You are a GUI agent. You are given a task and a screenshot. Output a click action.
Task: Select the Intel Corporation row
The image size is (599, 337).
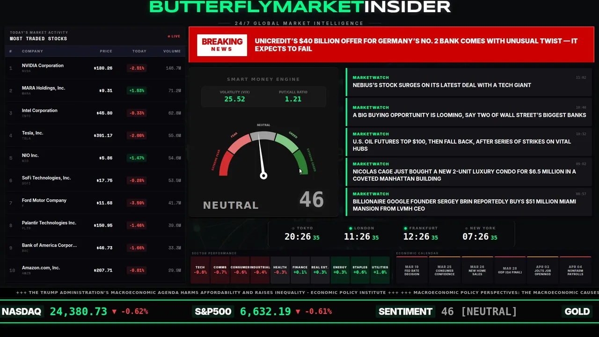coord(95,113)
